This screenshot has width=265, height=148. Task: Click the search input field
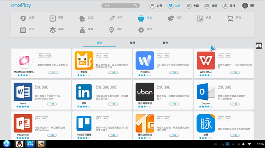121,6
